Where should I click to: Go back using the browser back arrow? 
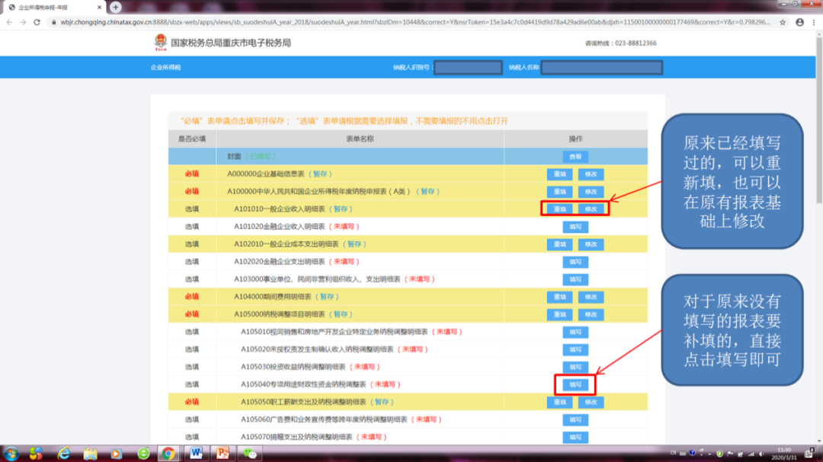click(9, 23)
